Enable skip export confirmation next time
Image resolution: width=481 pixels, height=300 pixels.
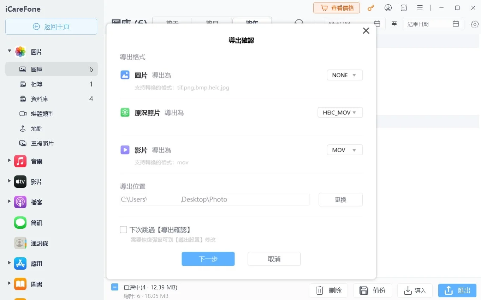(x=123, y=229)
